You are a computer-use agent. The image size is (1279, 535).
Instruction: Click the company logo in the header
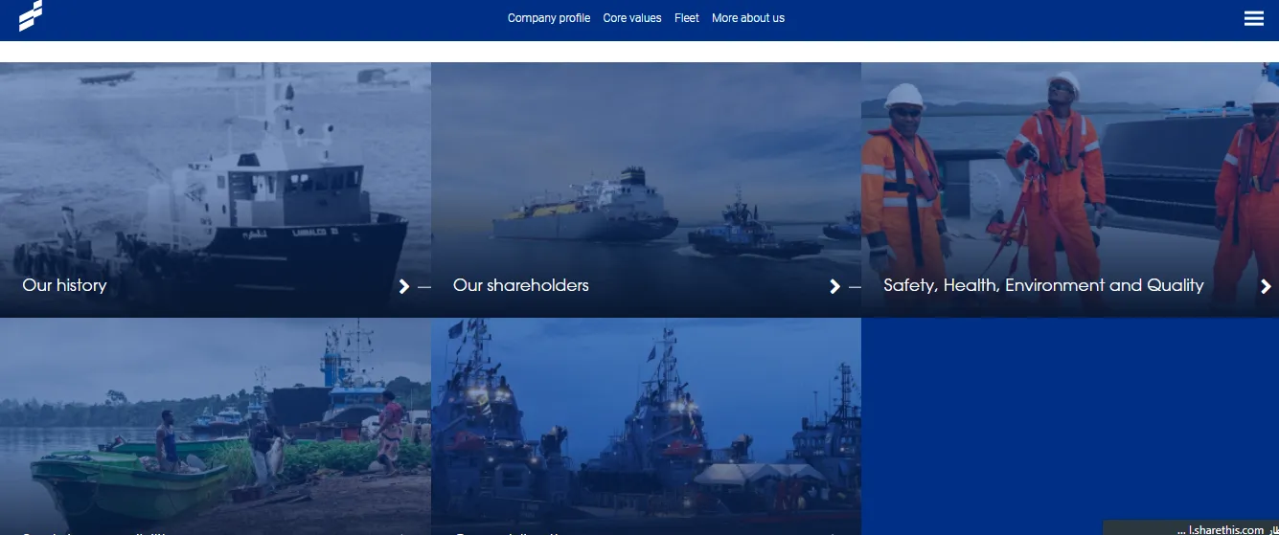pyautogui.click(x=31, y=15)
